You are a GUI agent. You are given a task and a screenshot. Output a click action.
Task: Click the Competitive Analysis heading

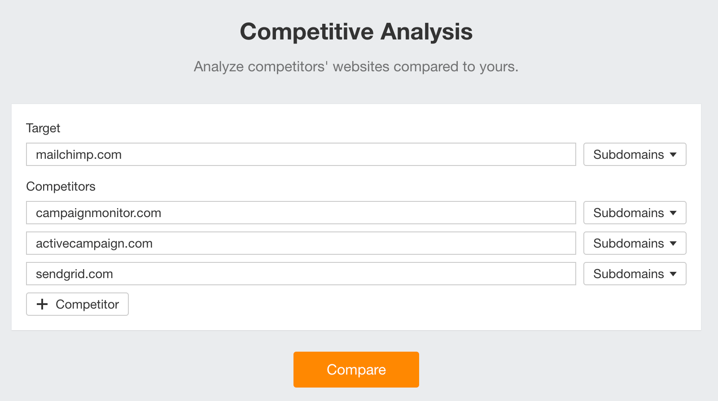click(x=357, y=31)
